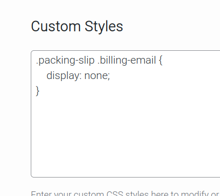Screen dimensions: 220x196
Task: Click the semicolon ending "none"
Action: pos(109,77)
